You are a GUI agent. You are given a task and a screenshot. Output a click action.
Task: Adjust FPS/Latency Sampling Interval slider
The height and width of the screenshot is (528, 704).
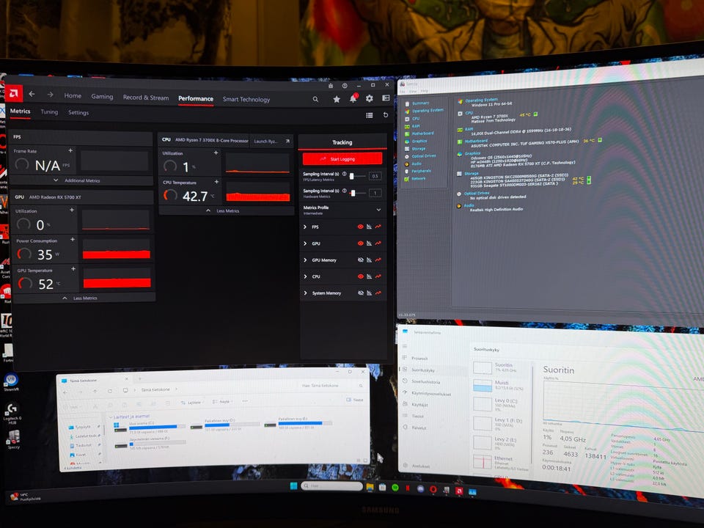pos(351,176)
